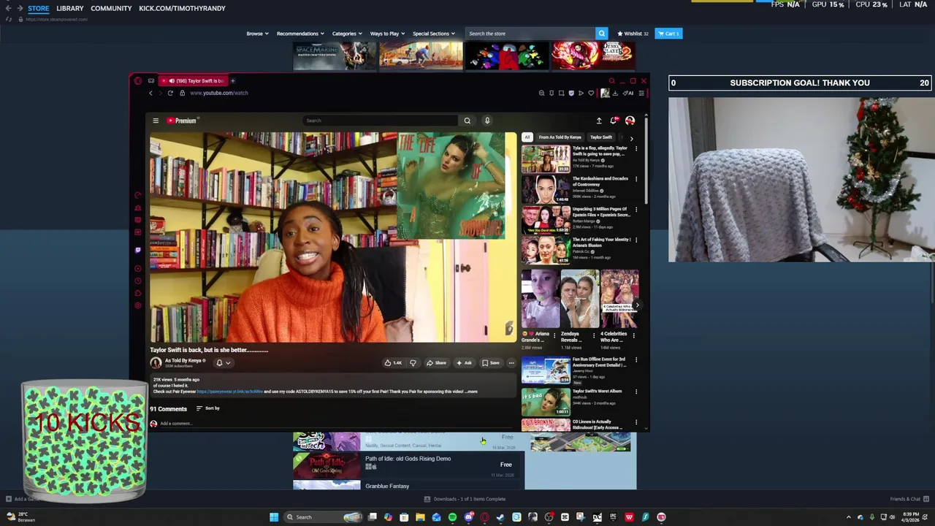Expand notification bell dropdown for channel
This screenshot has width=935, height=526.
228,362
